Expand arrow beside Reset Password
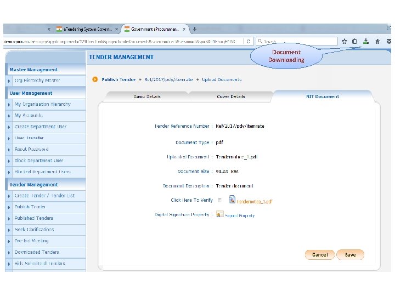The width and height of the screenshot is (395, 296). pyautogui.click(x=9, y=150)
